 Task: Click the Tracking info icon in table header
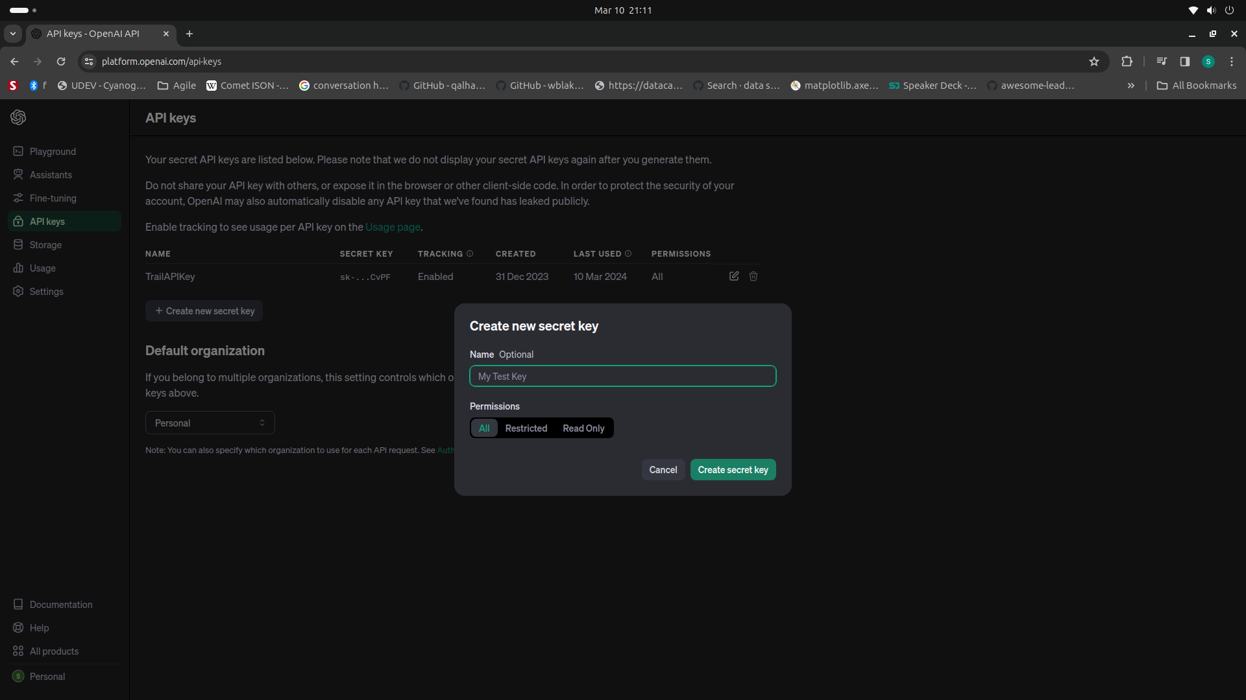(x=470, y=253)
